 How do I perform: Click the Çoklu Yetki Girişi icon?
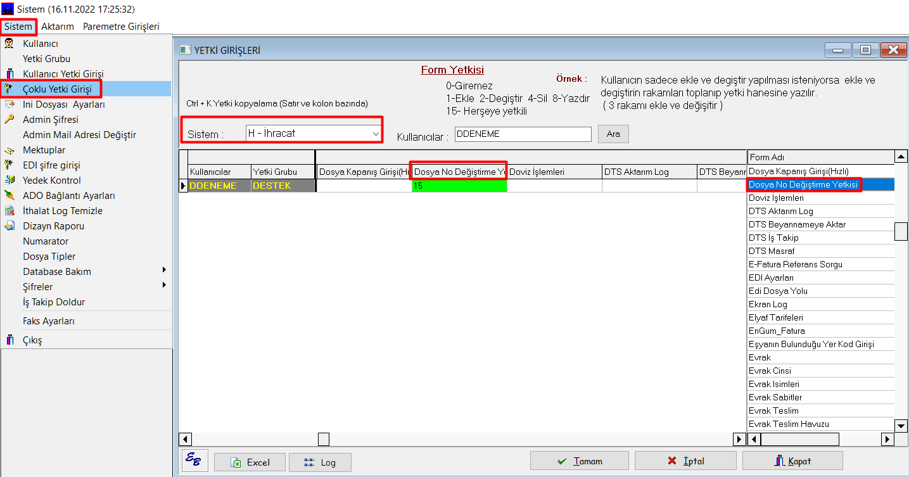coord(9,89)
